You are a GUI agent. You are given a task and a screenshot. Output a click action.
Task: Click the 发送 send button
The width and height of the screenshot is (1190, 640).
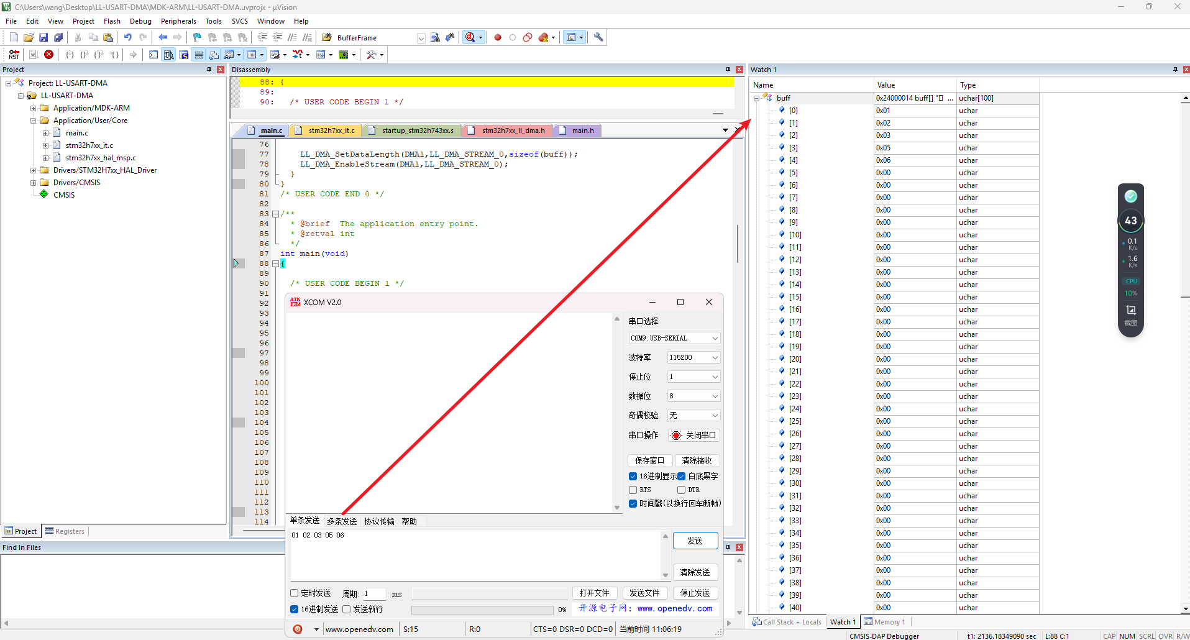coord(695,541)
